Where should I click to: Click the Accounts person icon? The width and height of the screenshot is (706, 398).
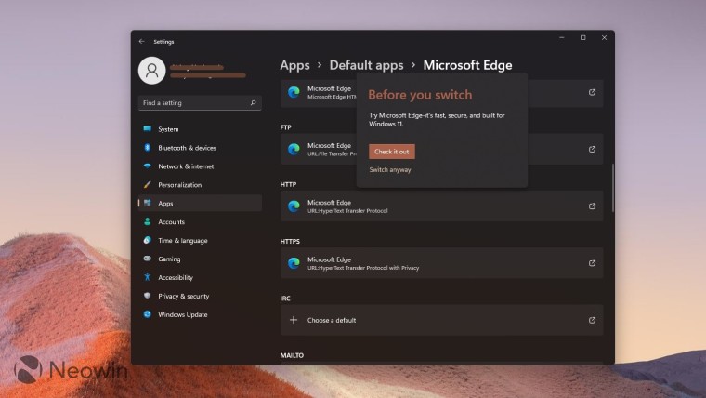[147, 221]
